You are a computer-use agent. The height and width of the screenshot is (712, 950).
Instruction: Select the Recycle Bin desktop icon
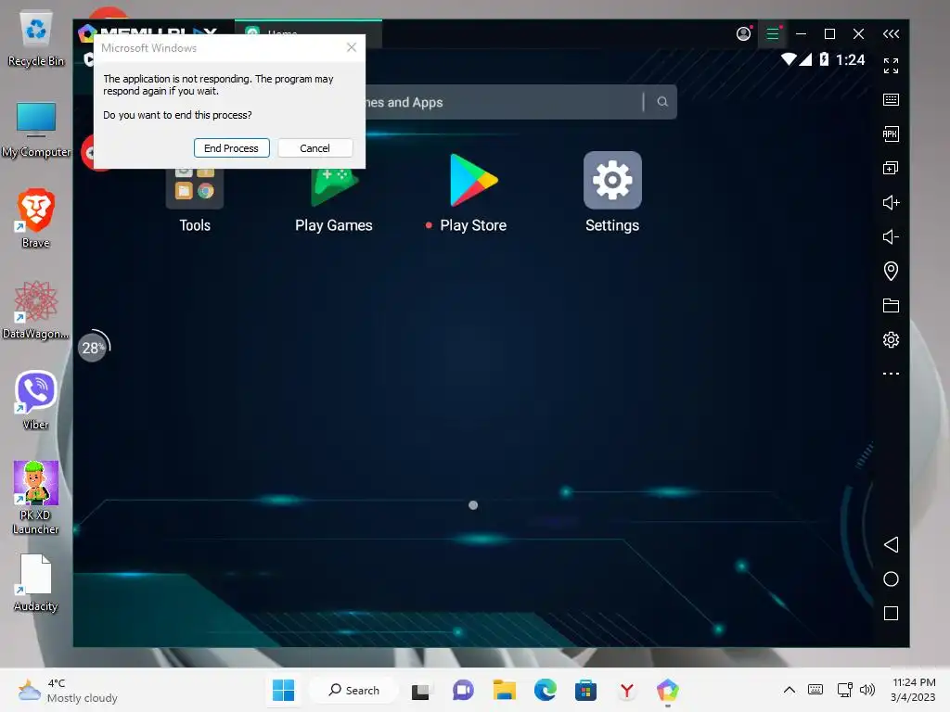point(36,39)
